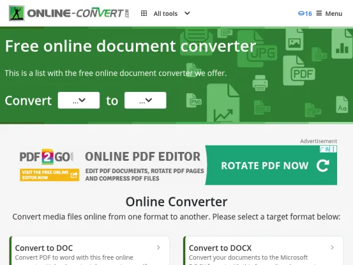Click the credits counter showing 16
The image size is (353, 265).
(305, 14)
